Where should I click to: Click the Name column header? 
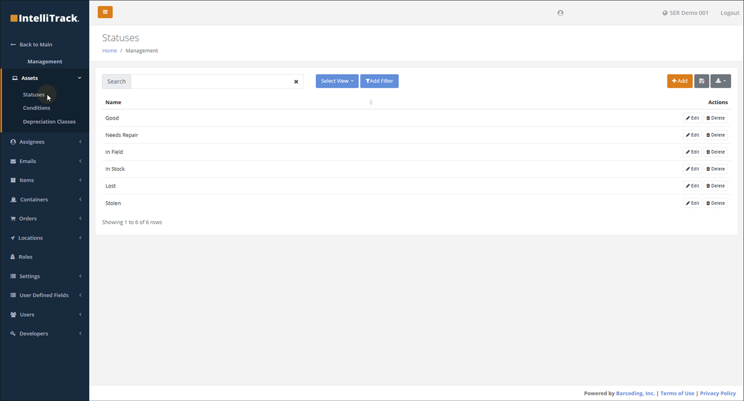113,102
